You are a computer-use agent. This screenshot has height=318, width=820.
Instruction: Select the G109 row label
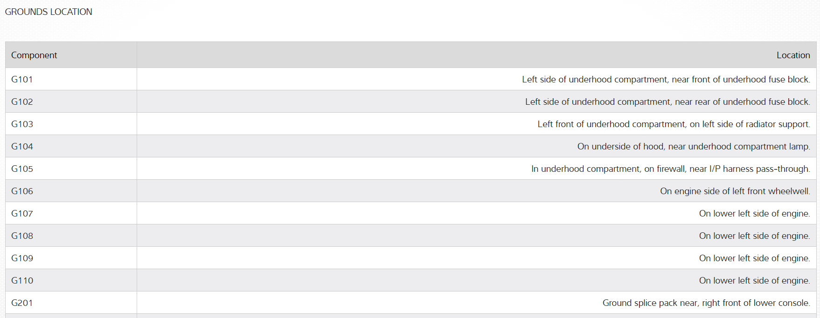22,258
